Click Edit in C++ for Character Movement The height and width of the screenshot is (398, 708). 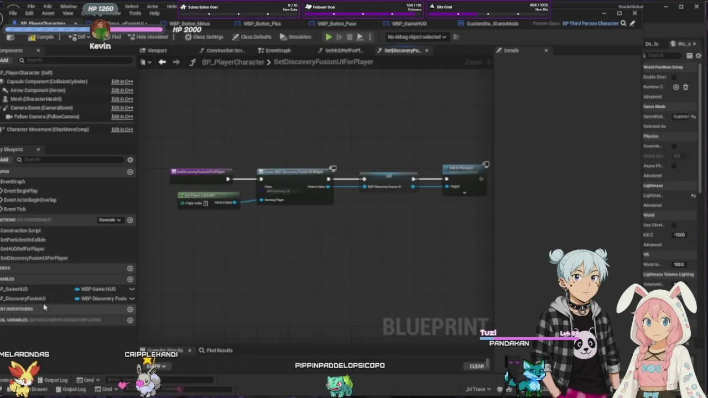click(122, 129)
